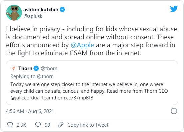The height and width of the screenshot is (132, 184).
Task: Click the @thorn handle in quoted tweet
Action: coord(49,68)
